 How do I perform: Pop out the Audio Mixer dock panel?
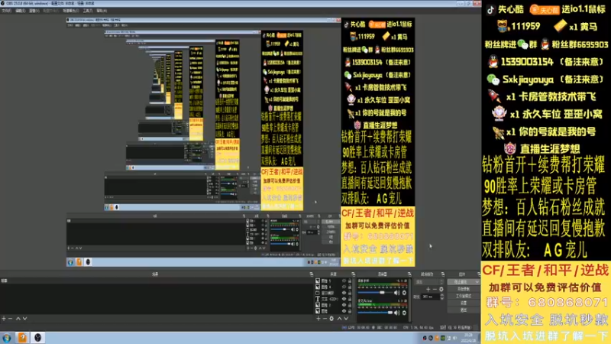point(409,274)
